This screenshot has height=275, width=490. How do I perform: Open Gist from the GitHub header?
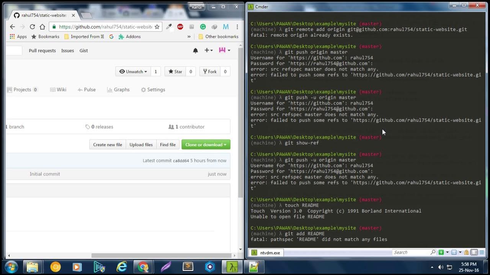pyautogui.click(x=83, y=50)
